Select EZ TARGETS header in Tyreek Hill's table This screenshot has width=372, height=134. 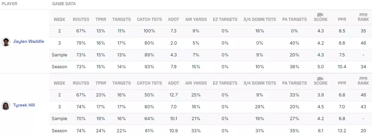point(225,83)
